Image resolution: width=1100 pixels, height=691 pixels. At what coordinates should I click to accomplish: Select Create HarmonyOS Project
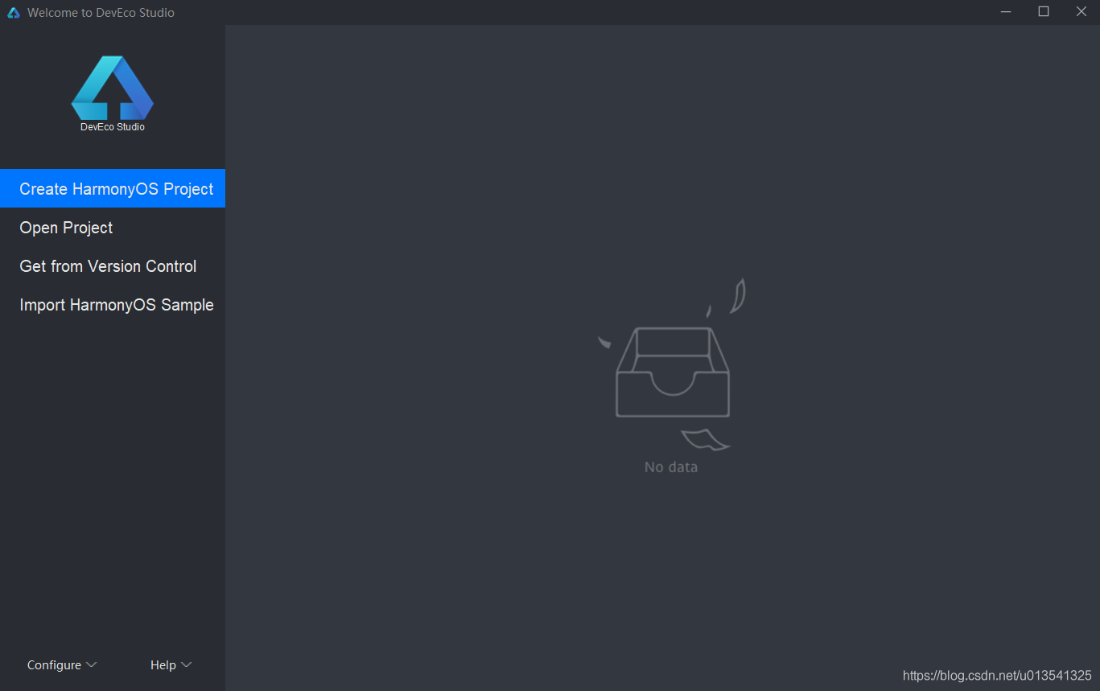(x=113, y=188)
